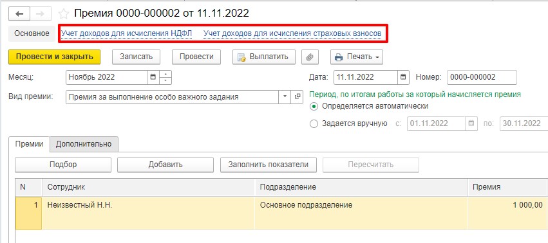Click the Записать button

[x=137, y=57]
